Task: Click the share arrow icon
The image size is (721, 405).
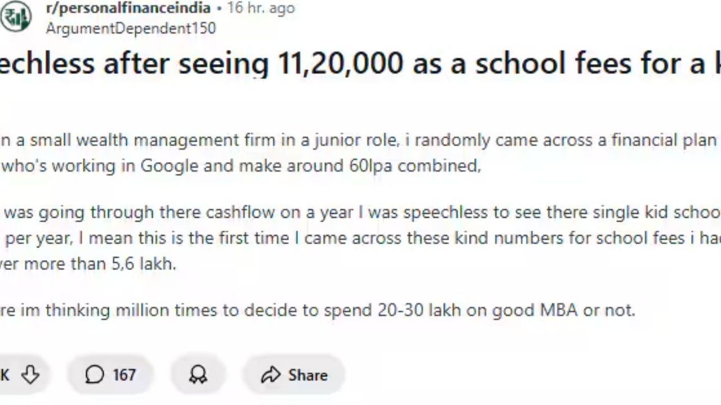Action: (x=271, y=375)
